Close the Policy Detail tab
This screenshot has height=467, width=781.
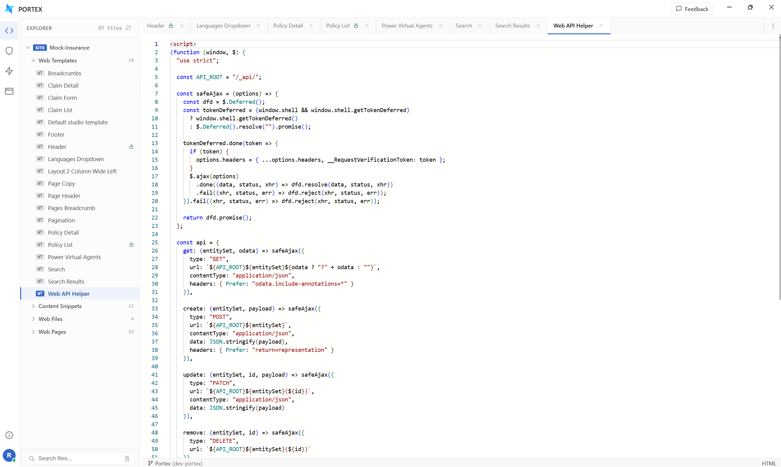(311, 26)
